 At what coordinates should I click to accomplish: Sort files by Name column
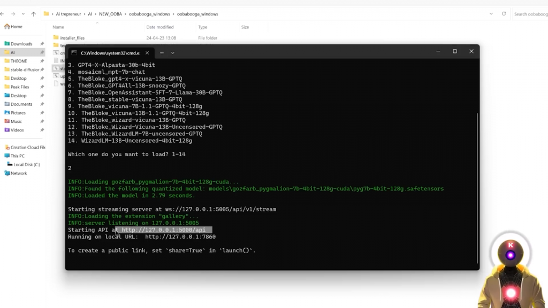(58, 27)
